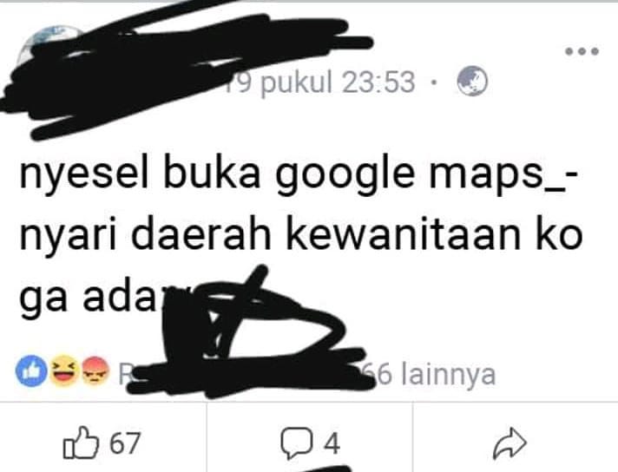Open the "66 lainnya" reactions list

[x=430, y=374]
